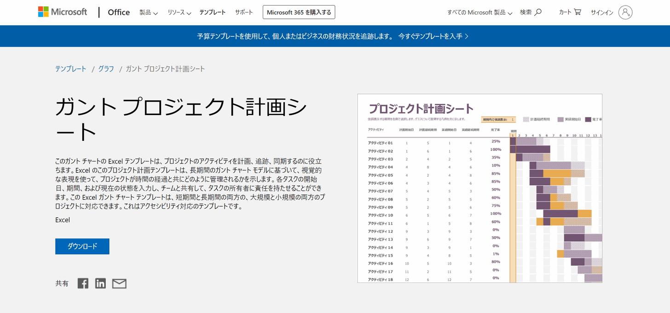
Task: Click the sign-in account avatar icon
Action: click(625, 12)
